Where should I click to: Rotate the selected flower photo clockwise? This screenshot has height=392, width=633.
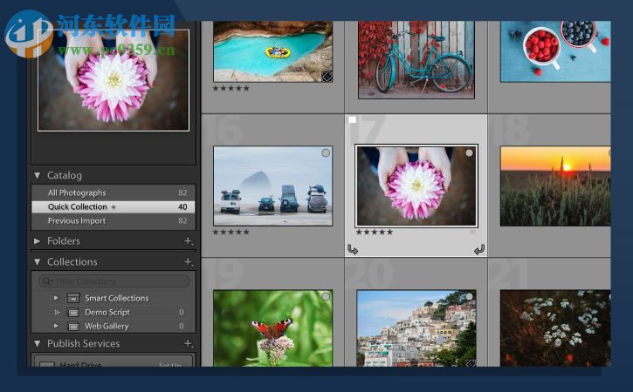pyautogui.click(x=479, y=250)
